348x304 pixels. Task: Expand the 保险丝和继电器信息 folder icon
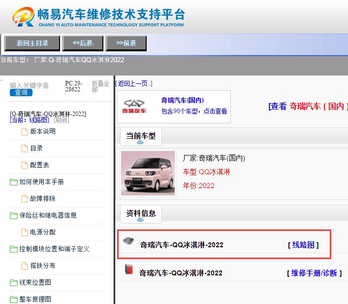point(14,216)
